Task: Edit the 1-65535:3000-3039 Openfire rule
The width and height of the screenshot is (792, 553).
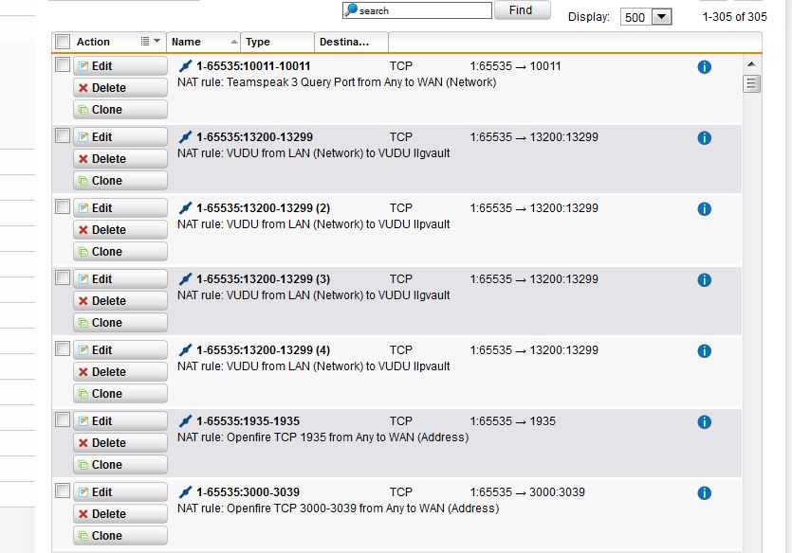Action: pyautogui.click(x=120, y=492)
